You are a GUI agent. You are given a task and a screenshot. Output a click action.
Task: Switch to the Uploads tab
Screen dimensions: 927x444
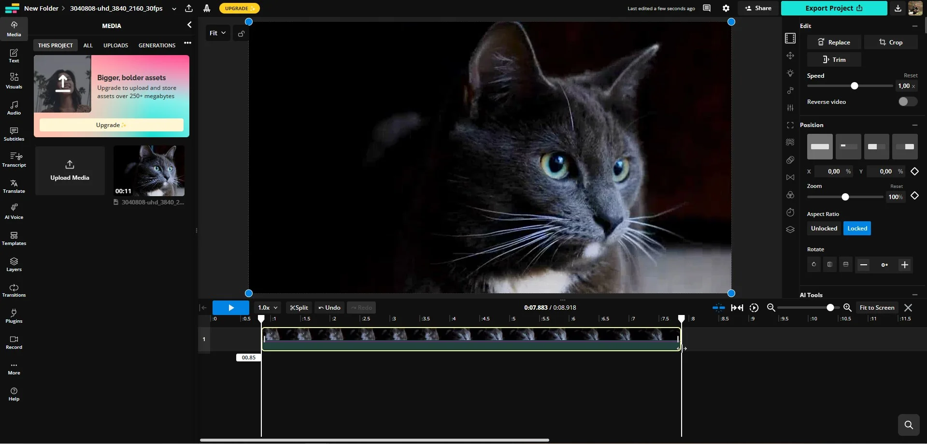[115, 45]
